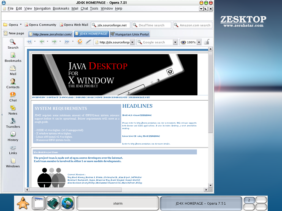Image resolution: width=282 pixels, height=211 pixels.
Task: Click the wand (pencil) toolbar icon
Action: pos(88,42)
